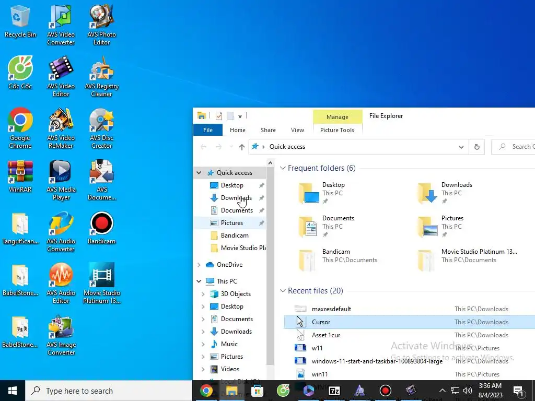Select AVS Audio Converter desktop icon
Viewport: 535px width, 401px height.
click(61, 232)
